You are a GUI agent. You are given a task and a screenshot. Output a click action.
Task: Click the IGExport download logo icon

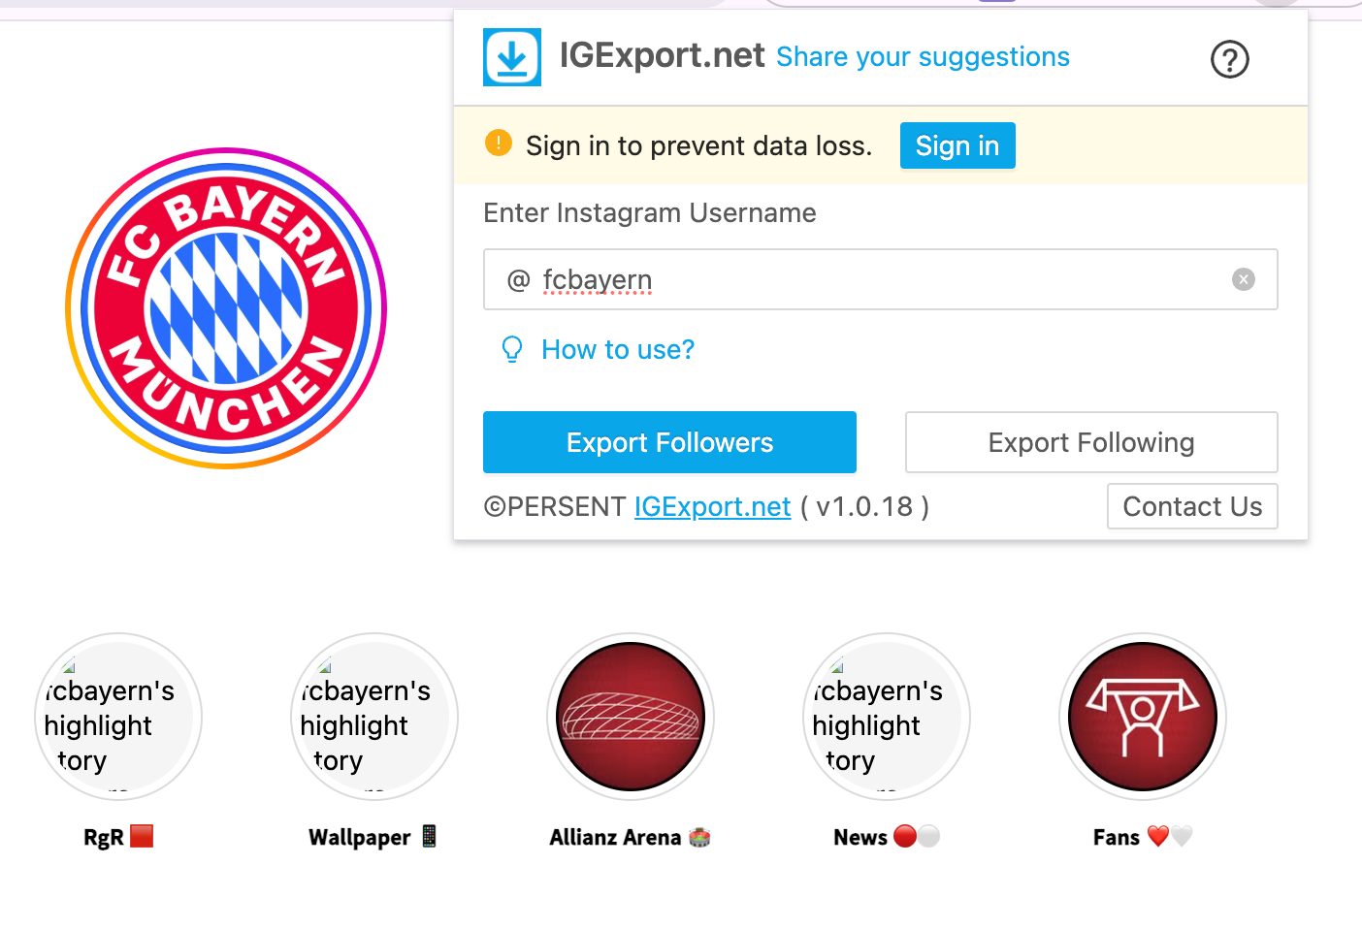tap(511, 57)
